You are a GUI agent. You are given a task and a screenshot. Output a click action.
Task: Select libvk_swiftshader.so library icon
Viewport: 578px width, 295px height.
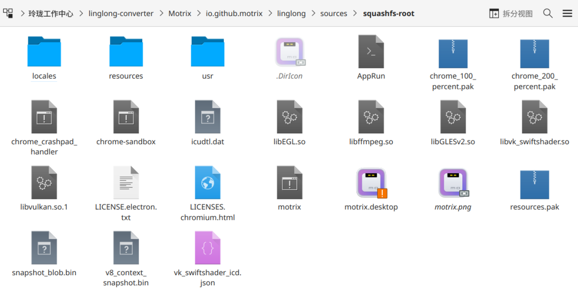535,117
